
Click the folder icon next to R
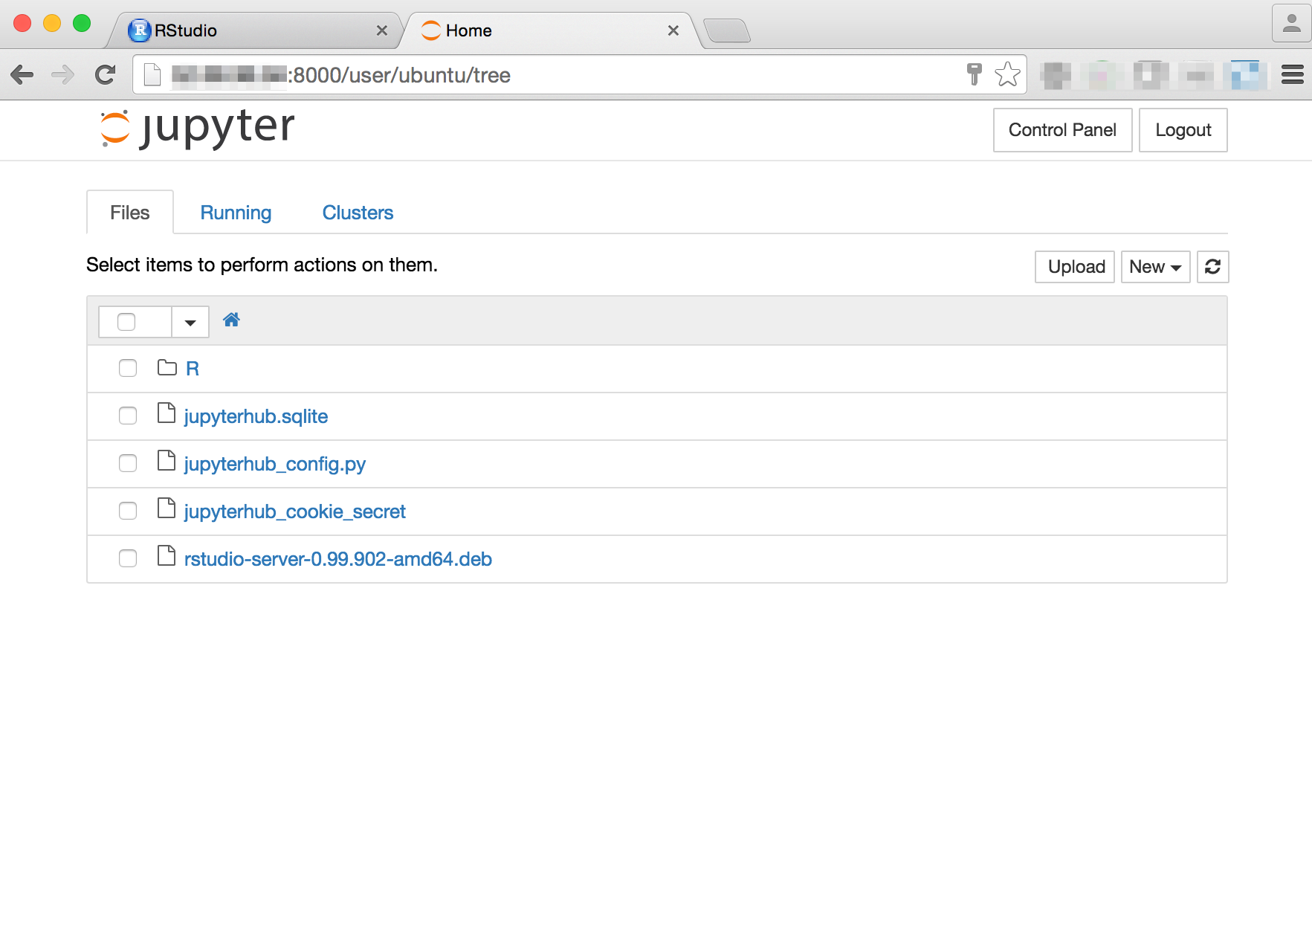tap(166, 367)
